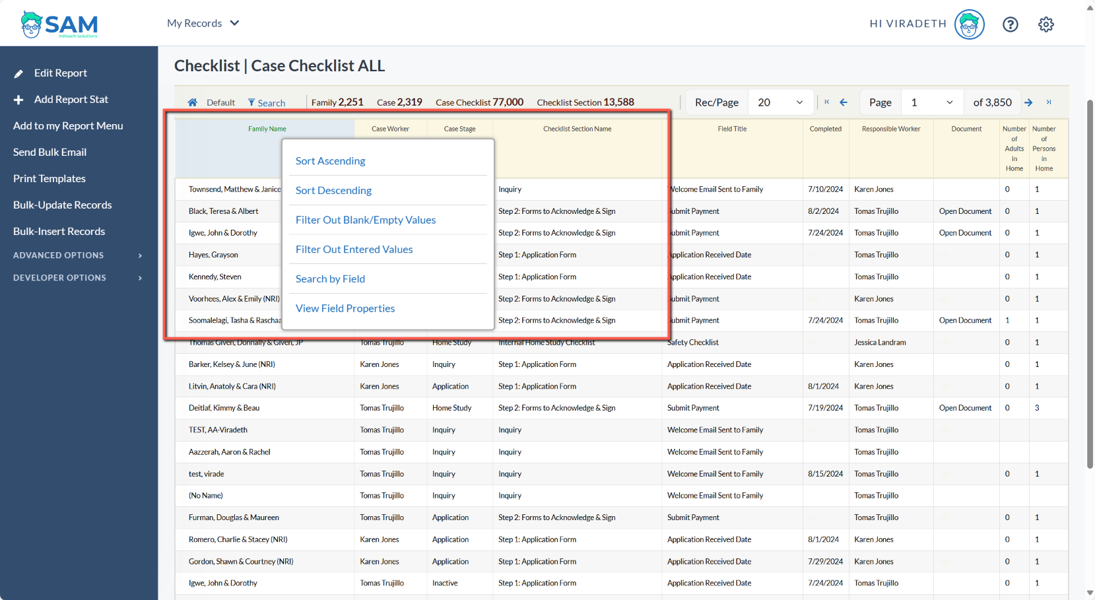This screenshot has height=600, width=1095.
Task: Go to next page arrow
Action: point(1028,102)
